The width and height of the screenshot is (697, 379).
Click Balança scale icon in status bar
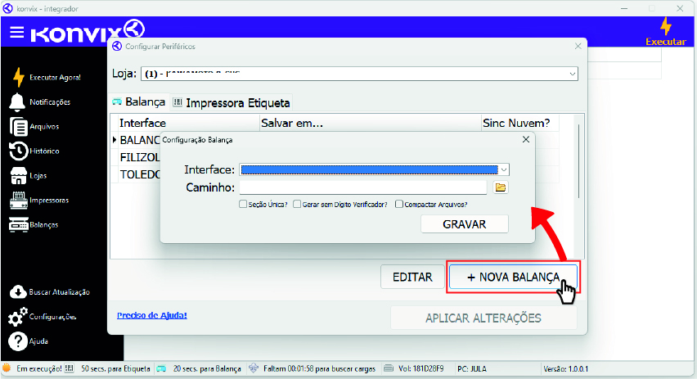(x=161, y=368)
